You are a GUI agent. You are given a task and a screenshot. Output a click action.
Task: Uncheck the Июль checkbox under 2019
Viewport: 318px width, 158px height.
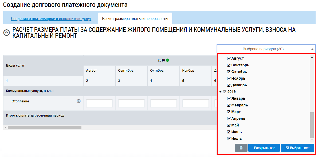click(229, 138)
